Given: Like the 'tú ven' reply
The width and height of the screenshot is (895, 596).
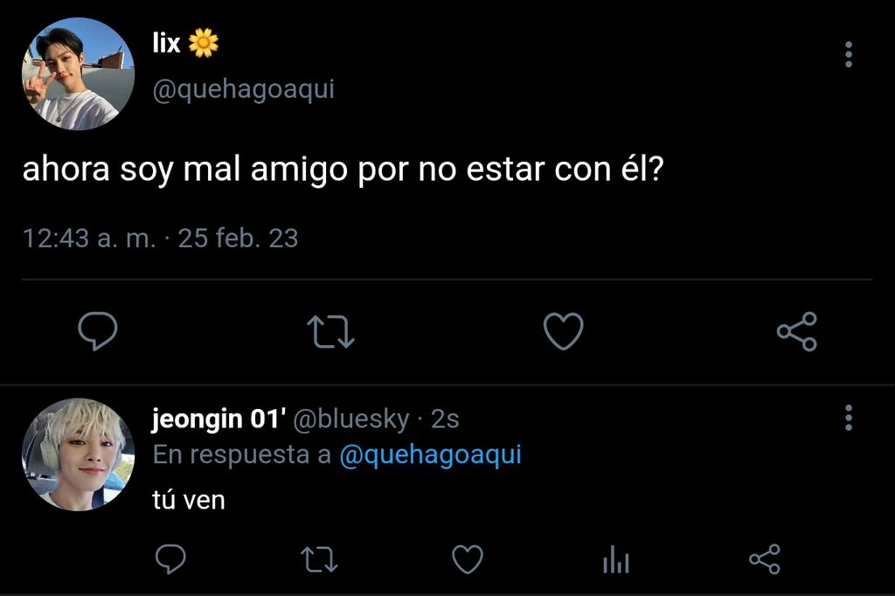Looking at the screenshot, I should [x=468, y=559].
